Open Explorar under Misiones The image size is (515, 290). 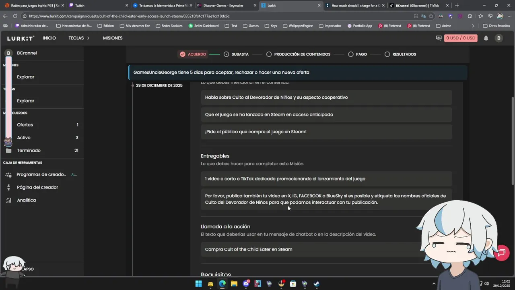[x=42, y=77]
